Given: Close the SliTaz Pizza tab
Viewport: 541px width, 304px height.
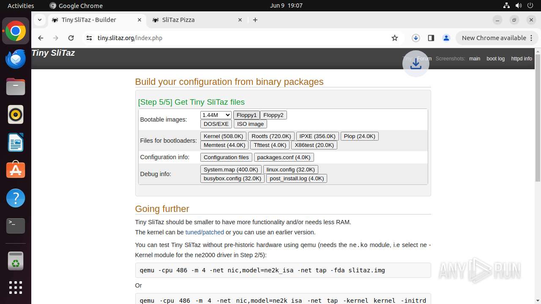Looking at the screenshot, I should pos(240,20).
